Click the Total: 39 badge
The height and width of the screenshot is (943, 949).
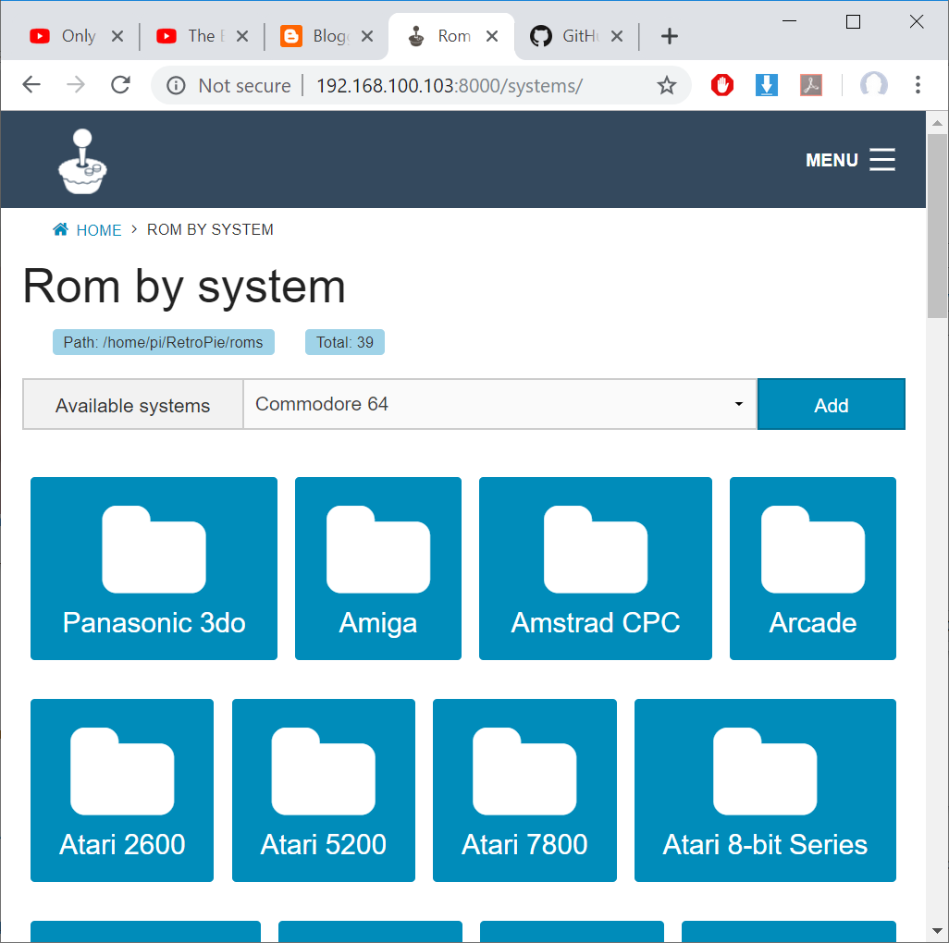pos(344,342)
